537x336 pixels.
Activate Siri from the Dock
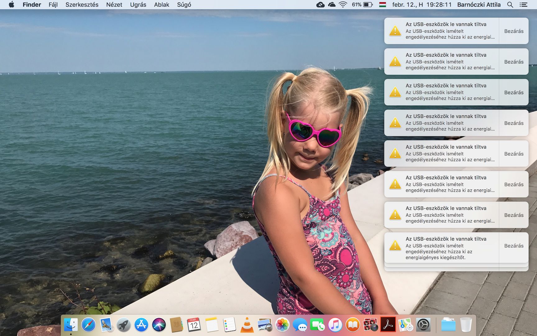click(159, 325)
